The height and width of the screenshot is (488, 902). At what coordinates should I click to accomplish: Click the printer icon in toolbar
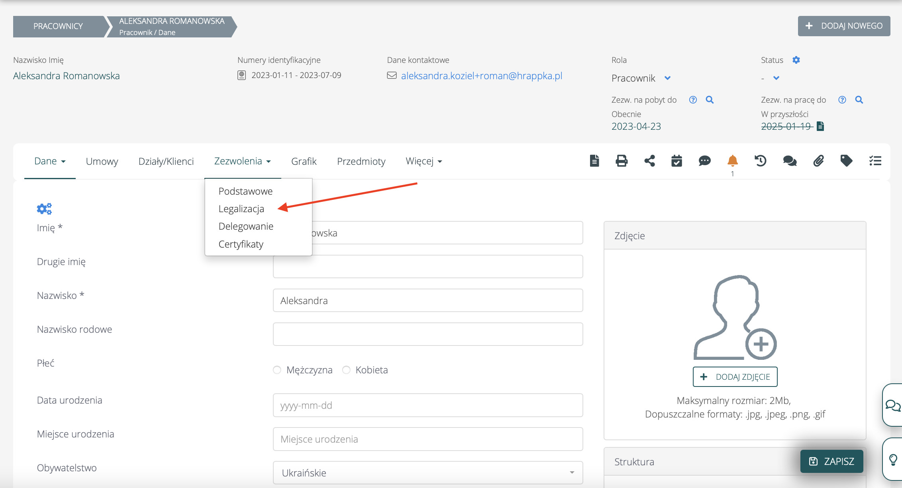[x=622, y=161]
